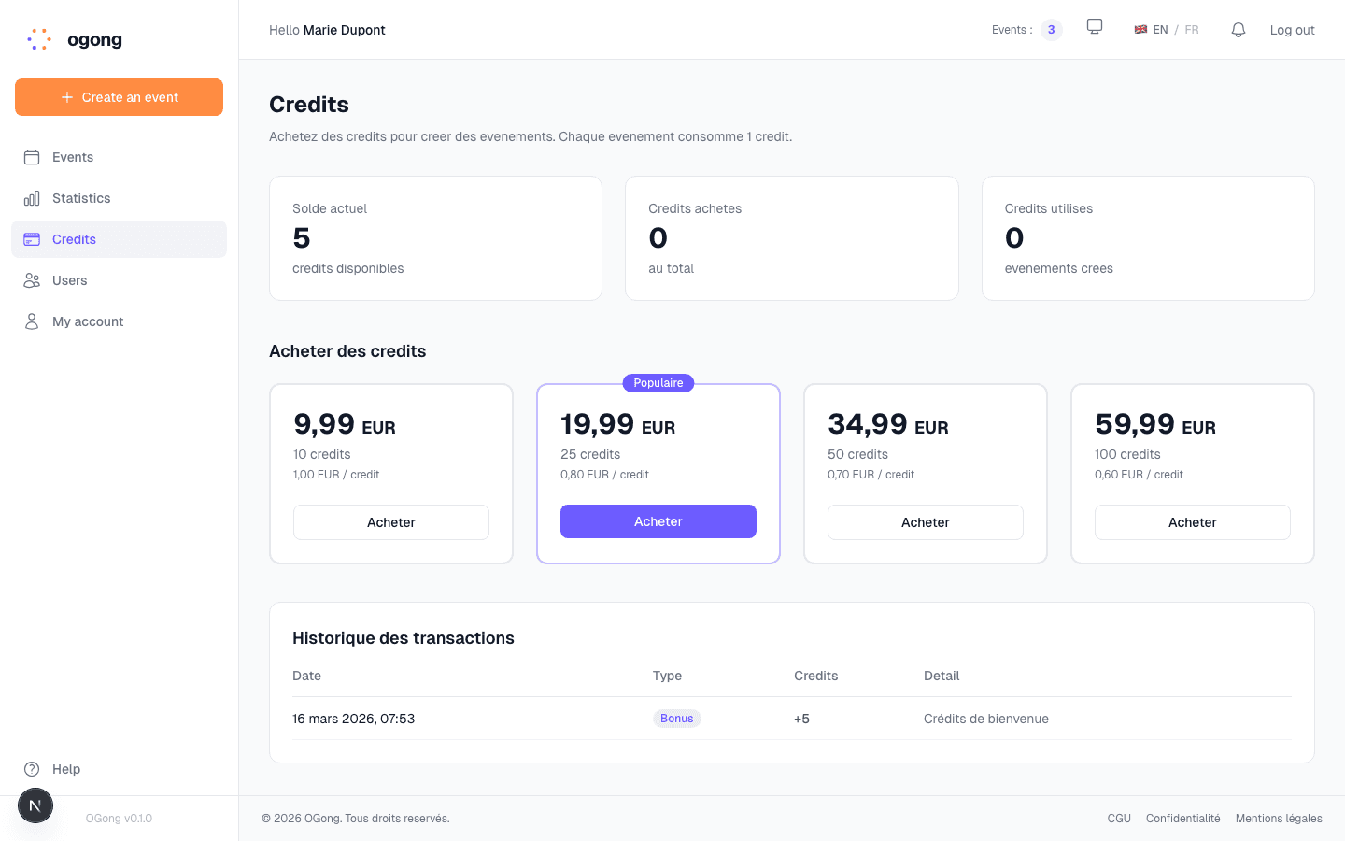Buy the Populaire 19,99 EUR pack

[658, 521]
